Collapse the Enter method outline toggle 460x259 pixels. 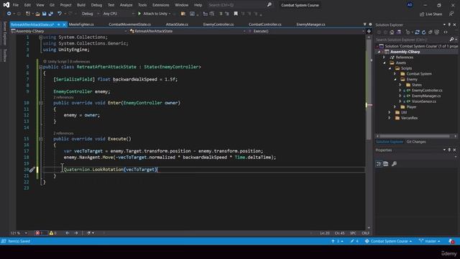tap(41, 103)
